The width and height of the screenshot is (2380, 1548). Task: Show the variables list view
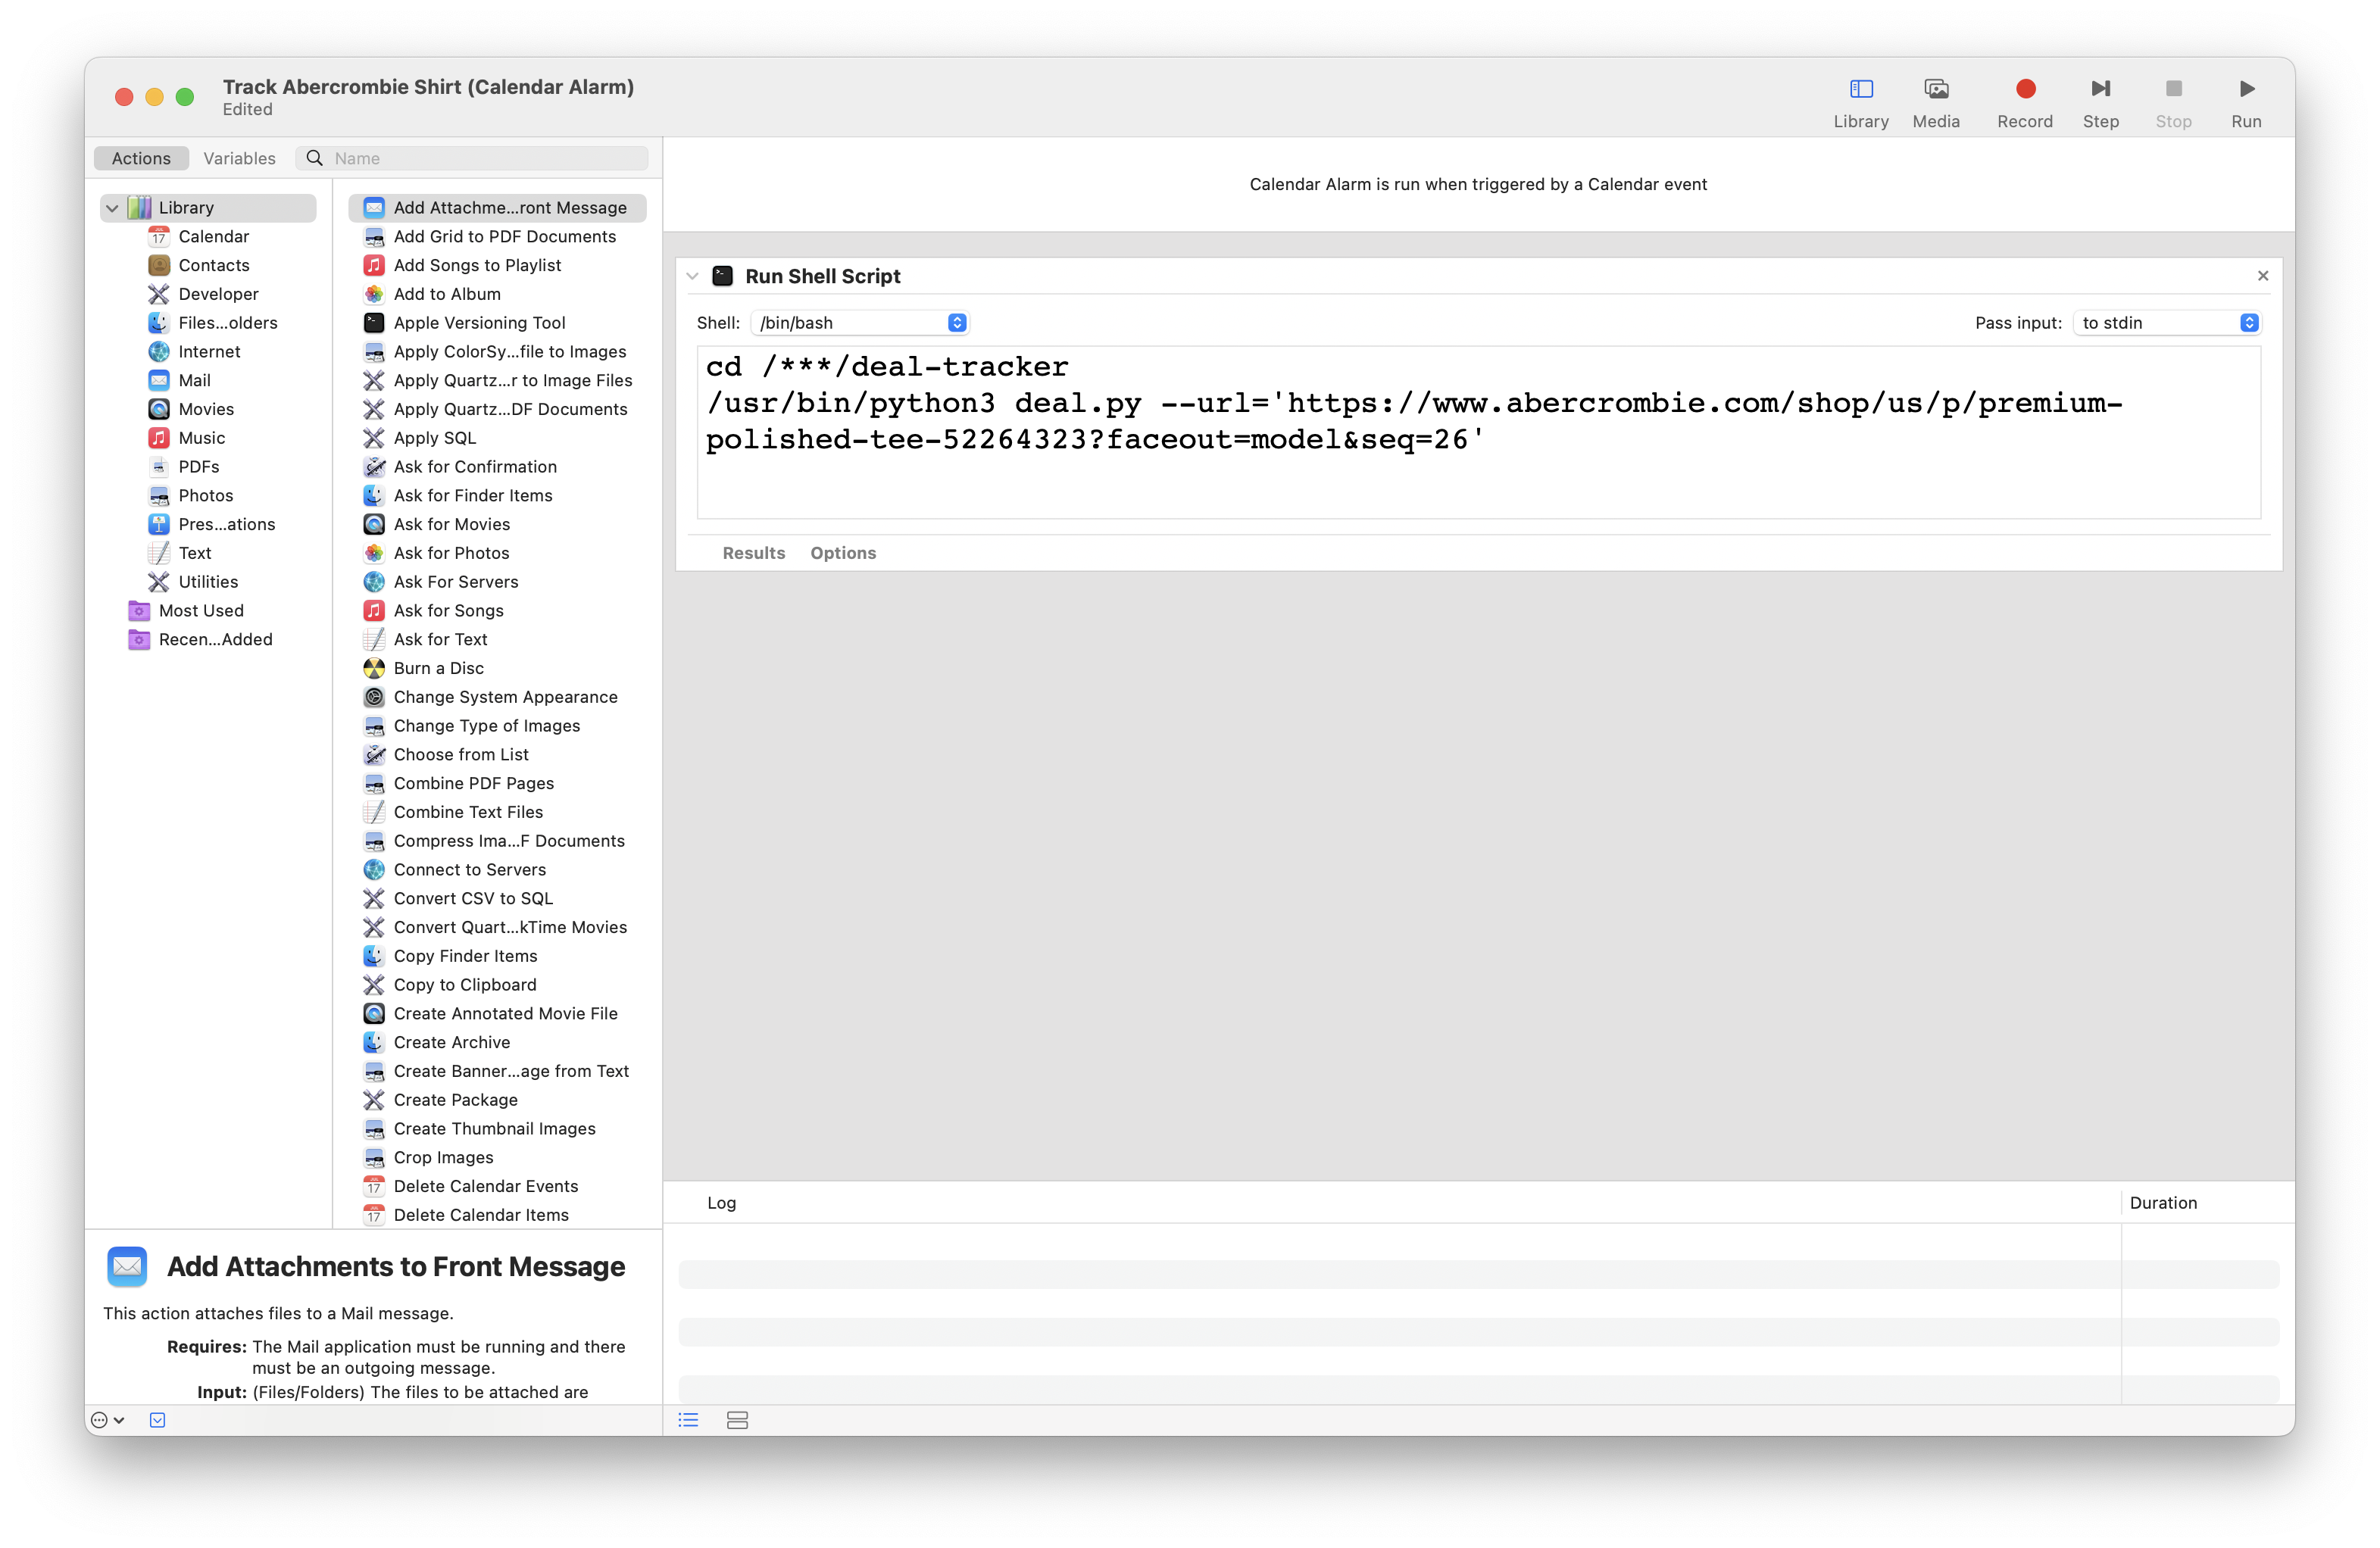(x=737, y=1420)
